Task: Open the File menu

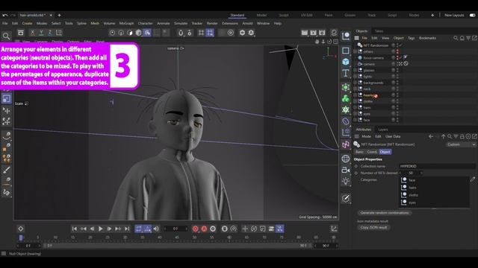Action: coord(5,23)
